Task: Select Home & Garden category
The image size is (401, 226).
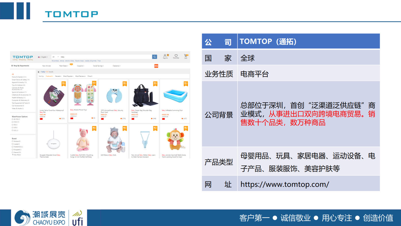Action: [19, 77]
